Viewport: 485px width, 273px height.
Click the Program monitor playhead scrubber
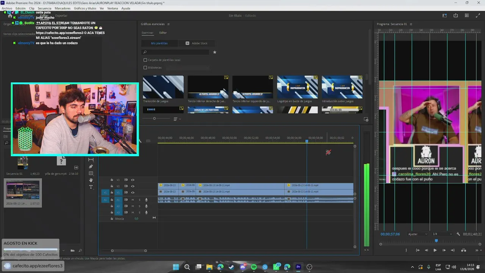point(436,240)
